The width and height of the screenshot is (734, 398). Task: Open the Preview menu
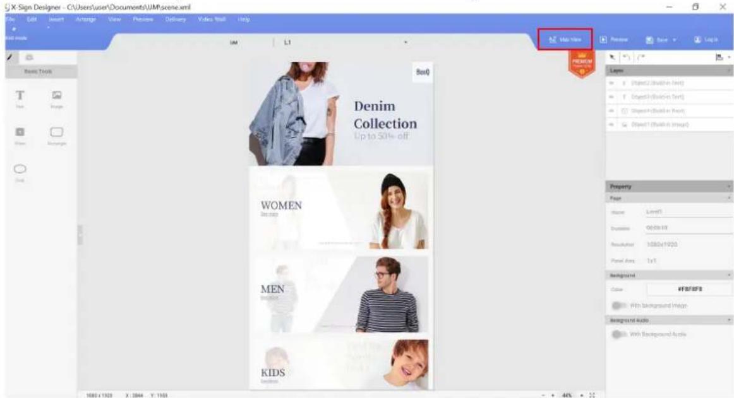(143, 19)
